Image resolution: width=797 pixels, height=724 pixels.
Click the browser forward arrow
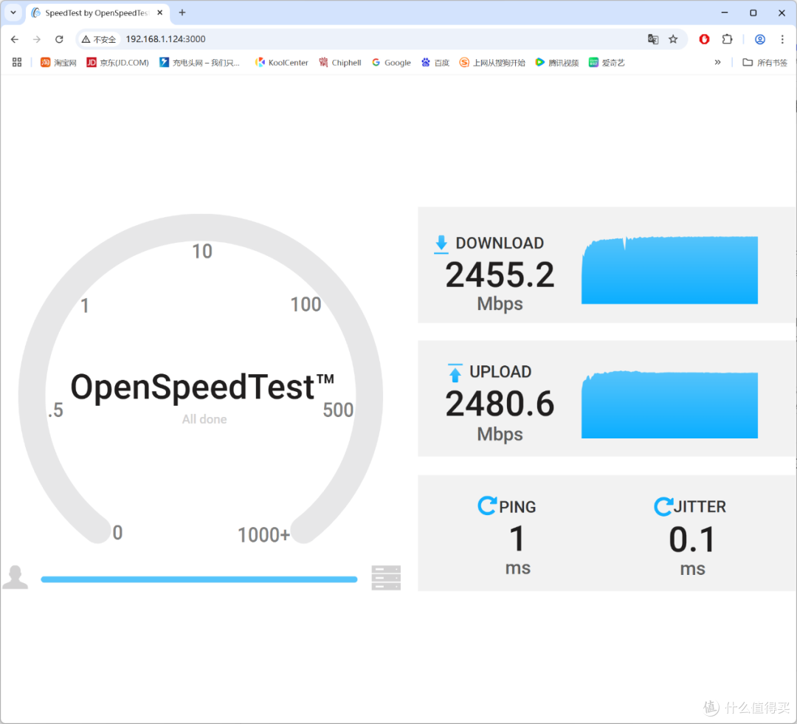click(37, 39)
